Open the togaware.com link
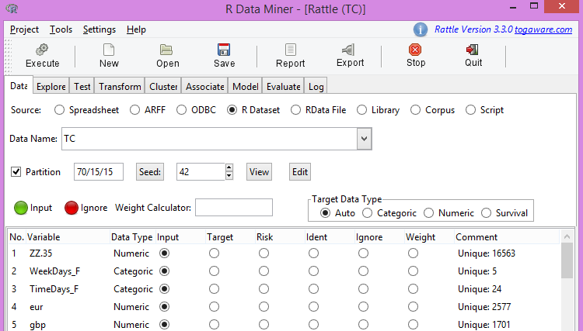This screenshot has width=583, height=331. (x=543, y=29)
